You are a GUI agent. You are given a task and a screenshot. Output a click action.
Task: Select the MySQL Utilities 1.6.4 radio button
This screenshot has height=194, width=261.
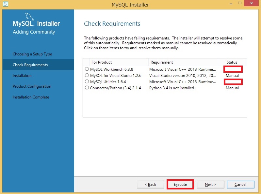point(87,82)
